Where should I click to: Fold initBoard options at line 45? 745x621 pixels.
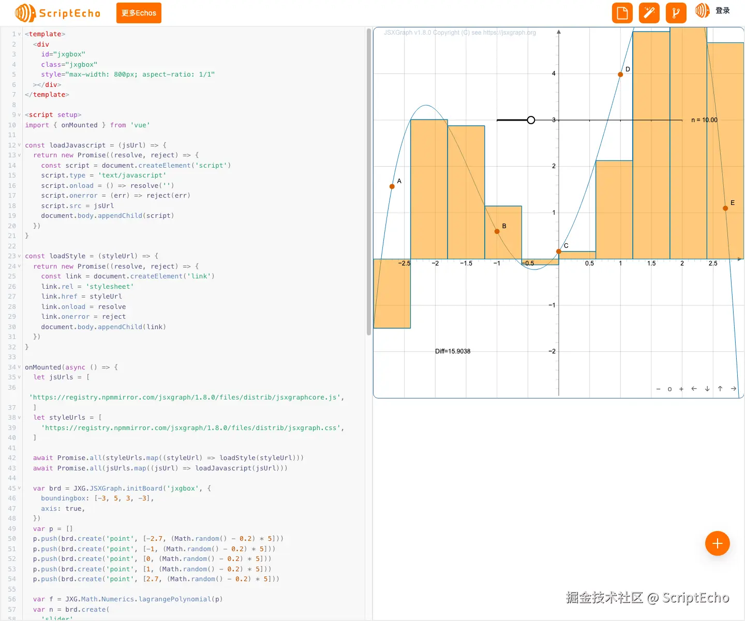[19, 489]
